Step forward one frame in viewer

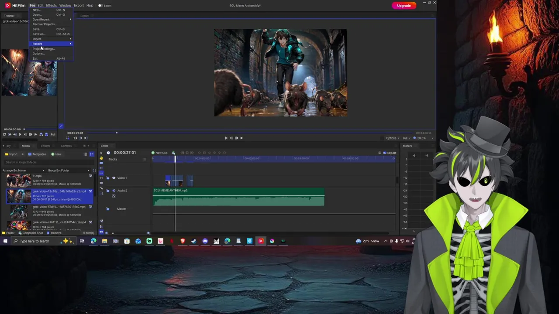click(x=236, y=138)
